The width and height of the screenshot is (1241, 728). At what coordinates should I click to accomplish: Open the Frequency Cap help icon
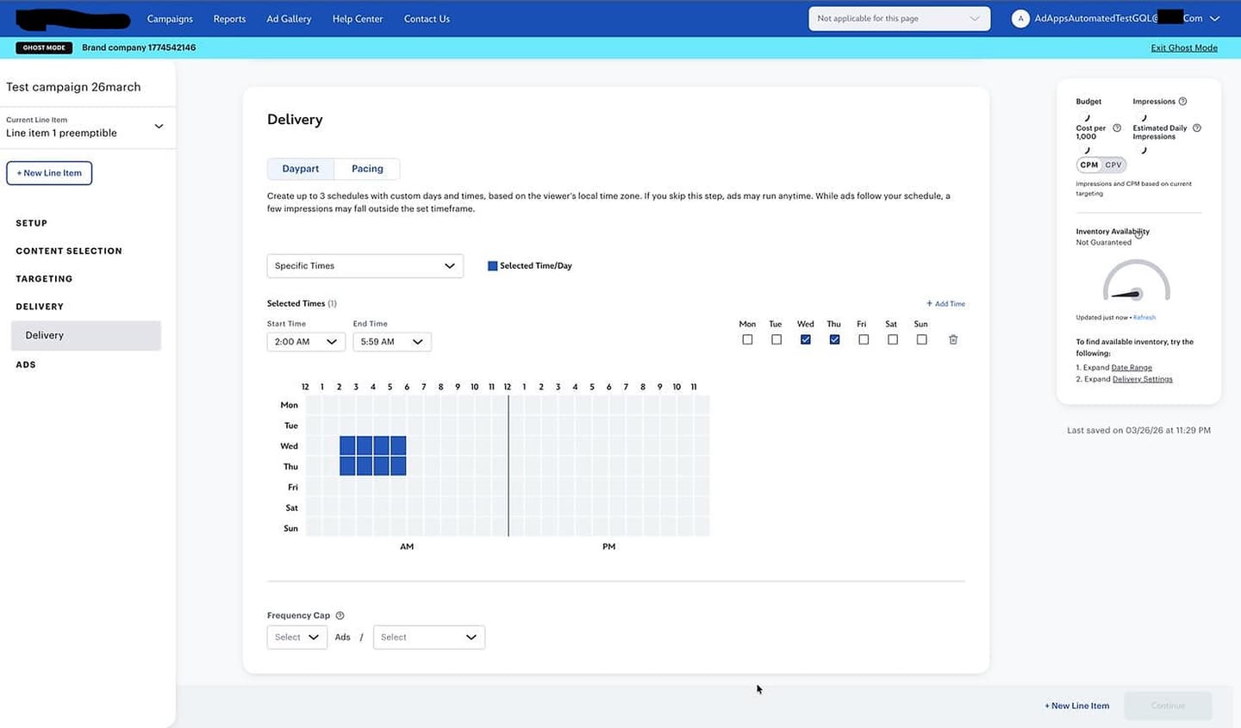(x=340, y=614)
